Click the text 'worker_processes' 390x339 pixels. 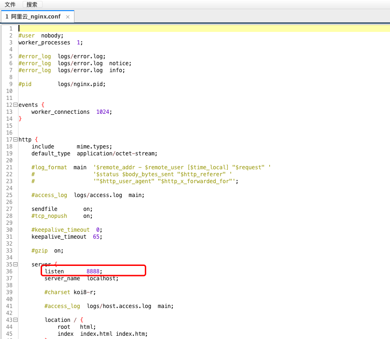[44, 43]
